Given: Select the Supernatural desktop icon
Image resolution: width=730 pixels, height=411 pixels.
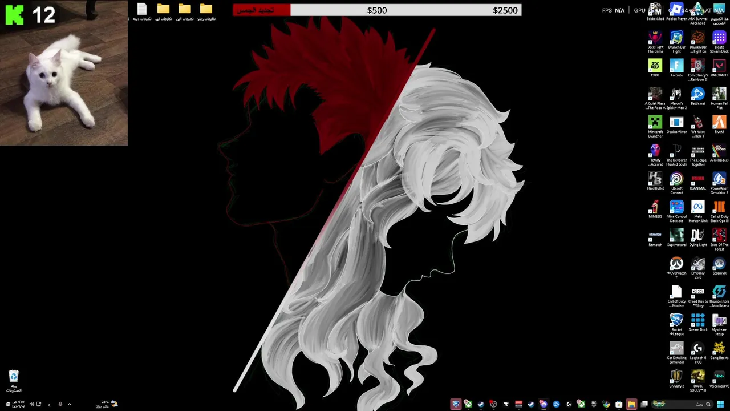Looking at the screenshot, I should [x=676, y=238].
